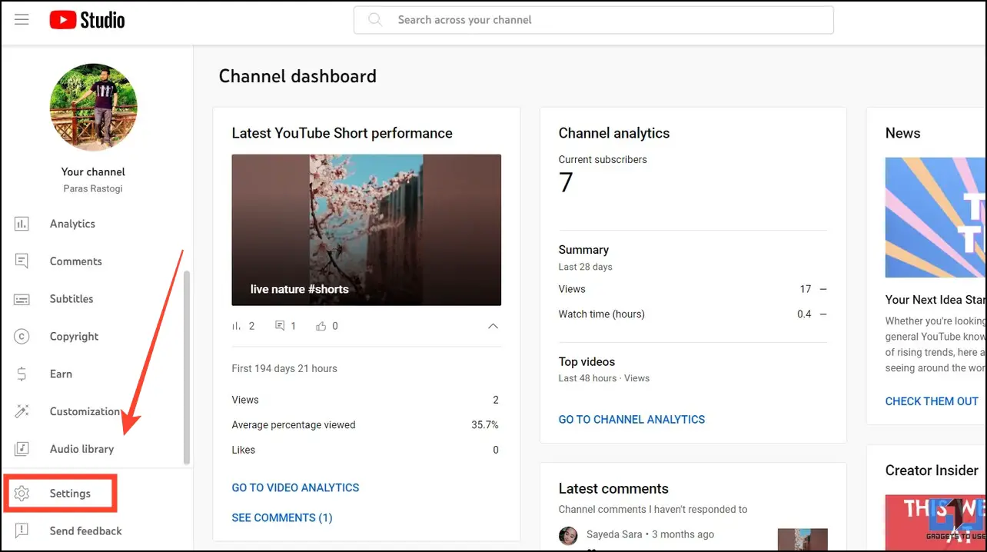Click the 'Average percentage viewed' row label
This screenshot has height=552, width=987.
tap(294, 424)
